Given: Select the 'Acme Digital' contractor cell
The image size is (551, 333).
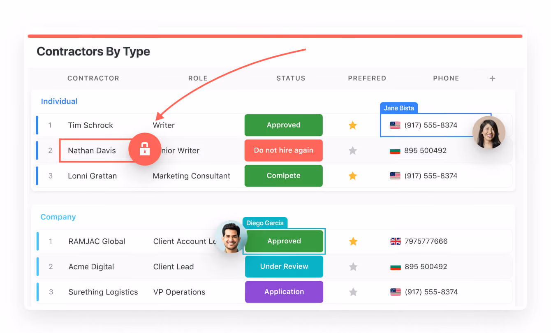Looking at the screenshot, I should click(91, 267).
